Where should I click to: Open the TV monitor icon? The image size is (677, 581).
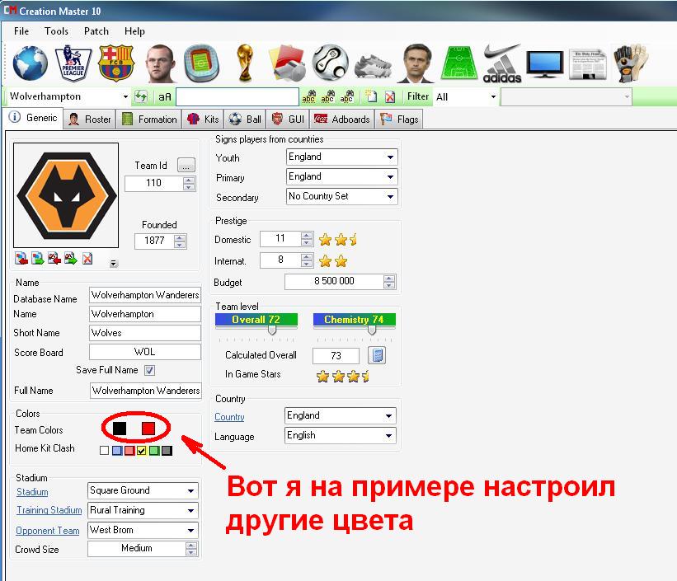point(545,64)
